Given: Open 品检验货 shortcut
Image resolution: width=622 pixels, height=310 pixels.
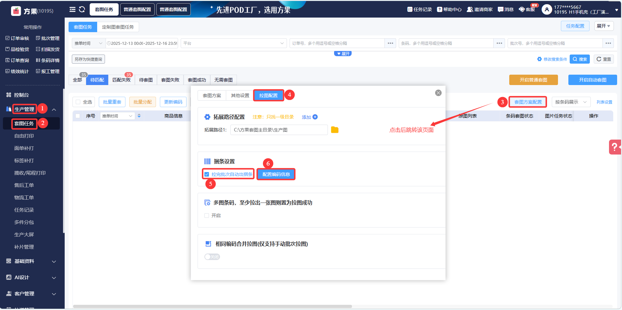Looking at the screenshot, I should pyautogui.click(x=17, y=49).
